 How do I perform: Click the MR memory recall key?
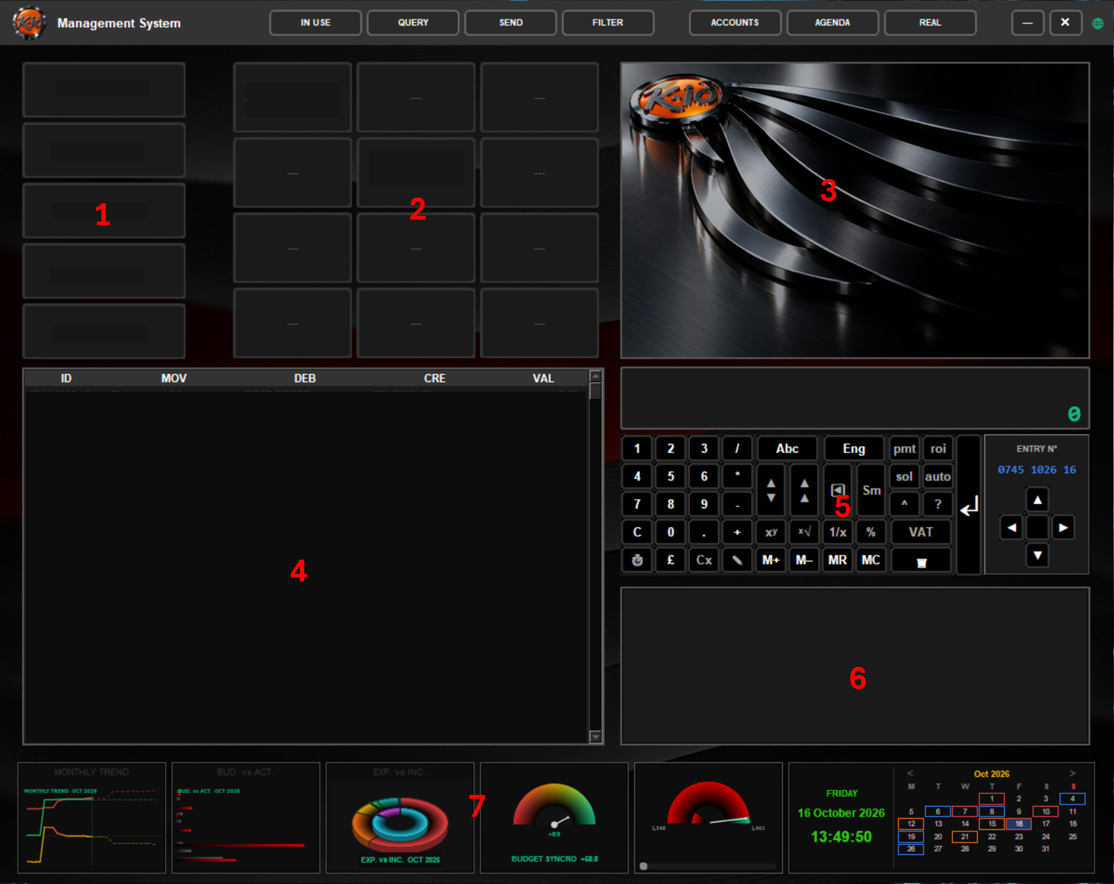[838, 560]
